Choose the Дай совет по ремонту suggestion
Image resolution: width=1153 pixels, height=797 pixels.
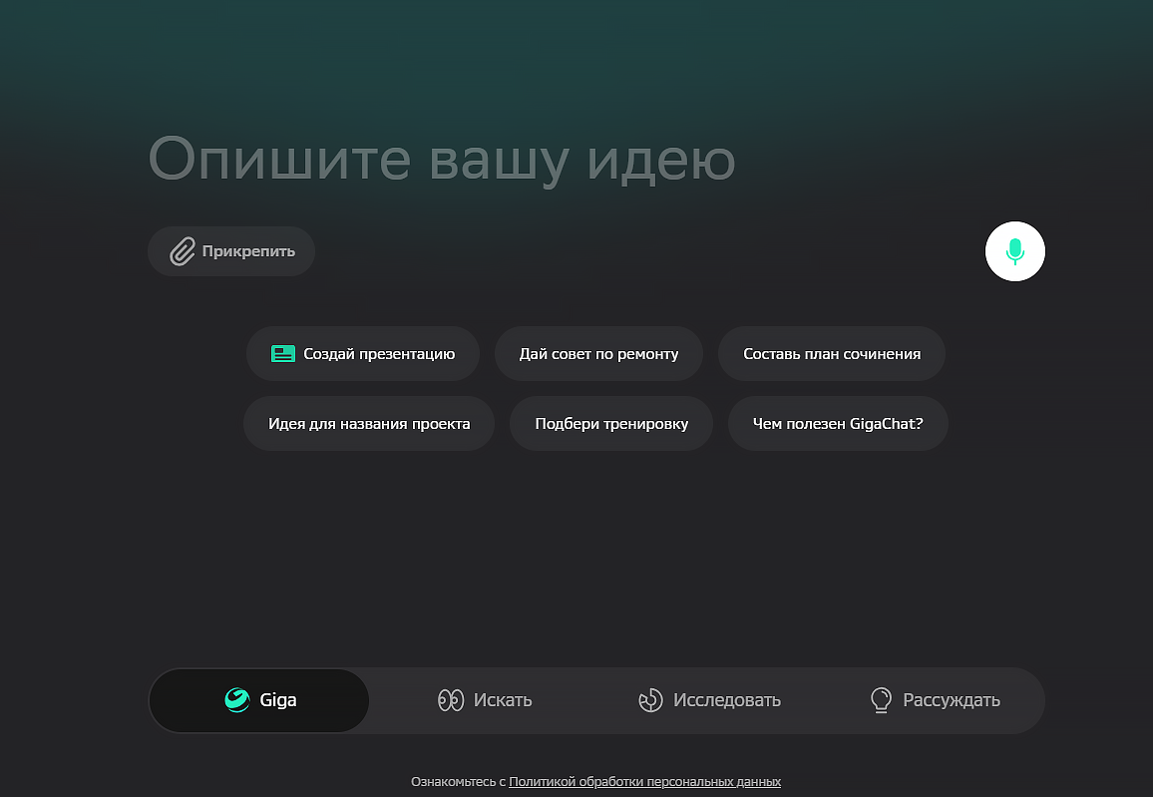(x=598, y=354)
